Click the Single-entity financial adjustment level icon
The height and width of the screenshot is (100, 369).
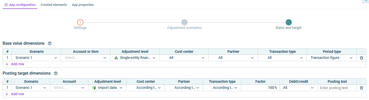[x=116, y=58]
